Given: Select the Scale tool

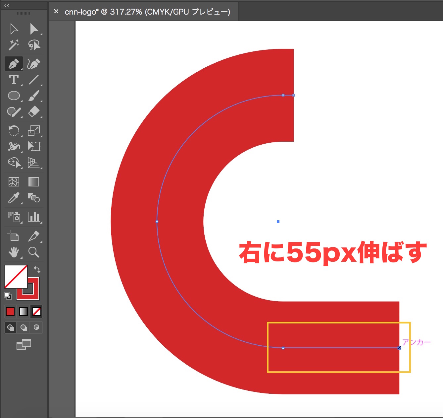Looking at the screenshot, I should click(x=34, y=131).
